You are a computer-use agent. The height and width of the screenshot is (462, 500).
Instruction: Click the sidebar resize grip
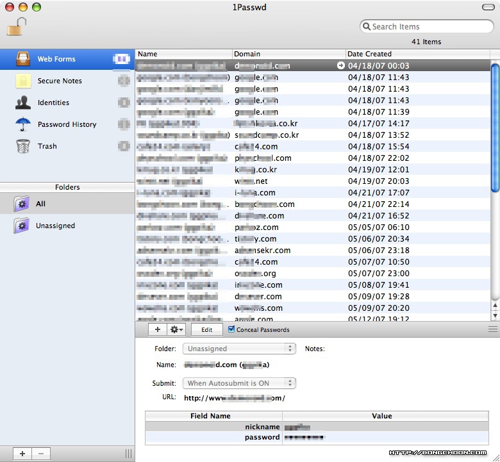[128, 454]
